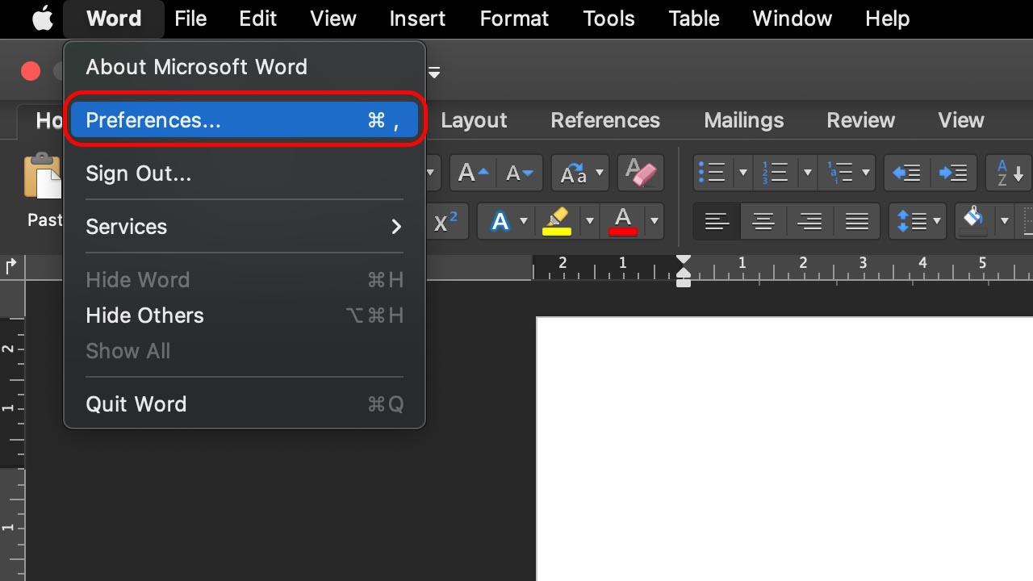Open the Edit menu
The height and width of the screenshot is (581, 1033).
point(258,19)
